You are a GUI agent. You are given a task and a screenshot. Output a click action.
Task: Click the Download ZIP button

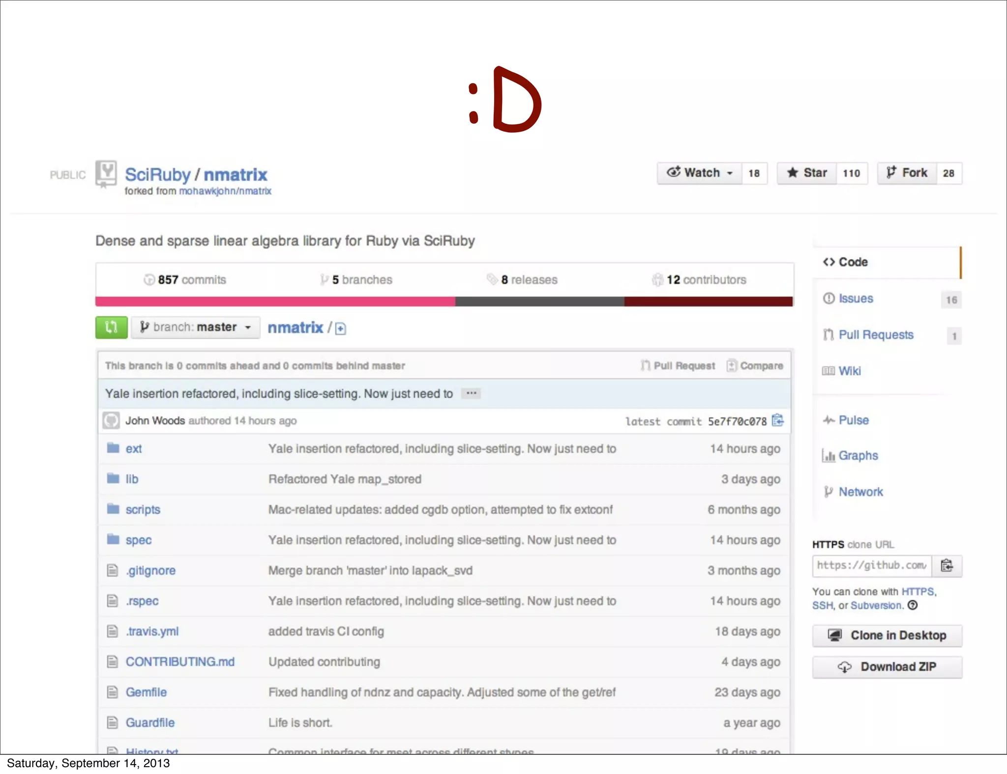coord(887,666)
